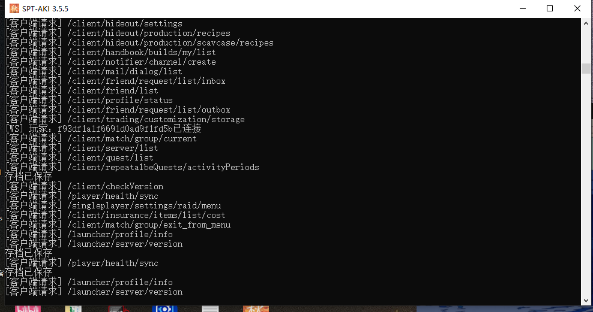Click the scrollbar down arrow
Image resolution: width=593 pixels, height=312 pixels.
point(586,300)
